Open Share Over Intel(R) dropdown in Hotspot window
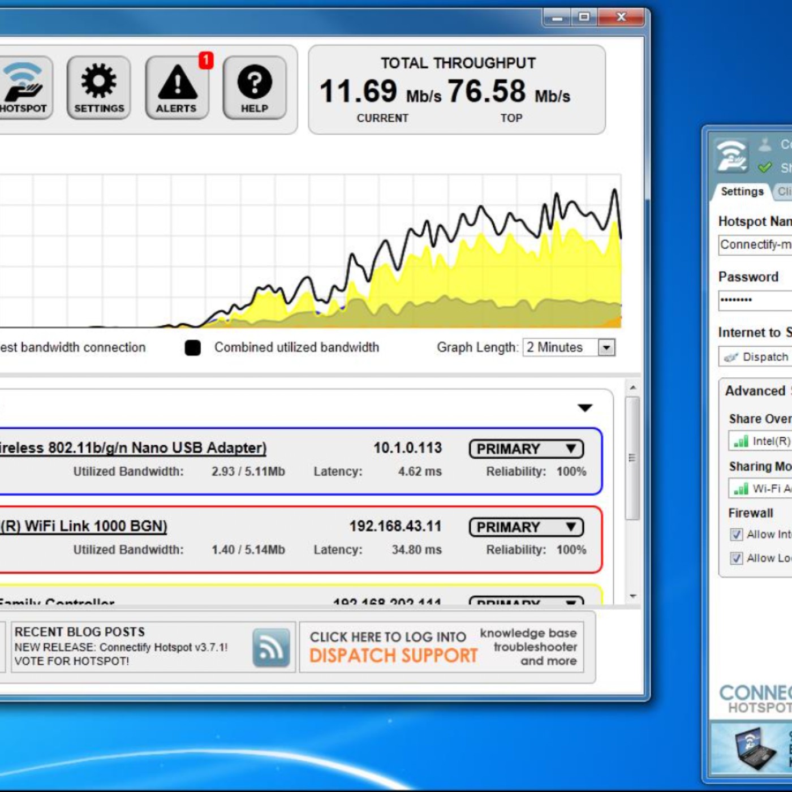 coord(760,441)
